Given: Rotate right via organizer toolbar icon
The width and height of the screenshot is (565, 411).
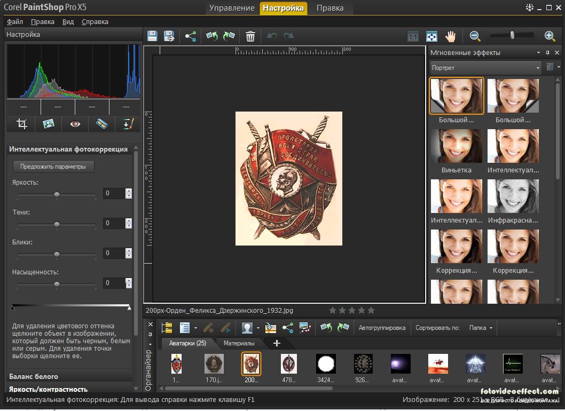Looking at the screenshot, I should (343, 328).
